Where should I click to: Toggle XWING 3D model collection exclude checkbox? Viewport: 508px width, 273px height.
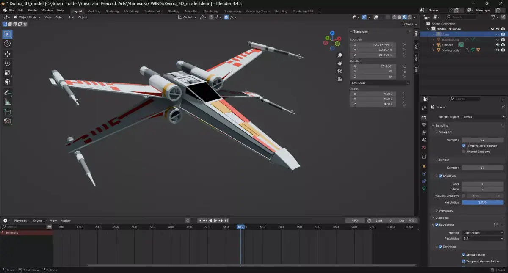click(492, 29)
